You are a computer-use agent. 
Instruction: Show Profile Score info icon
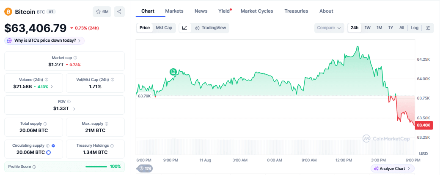pos(34,167)
